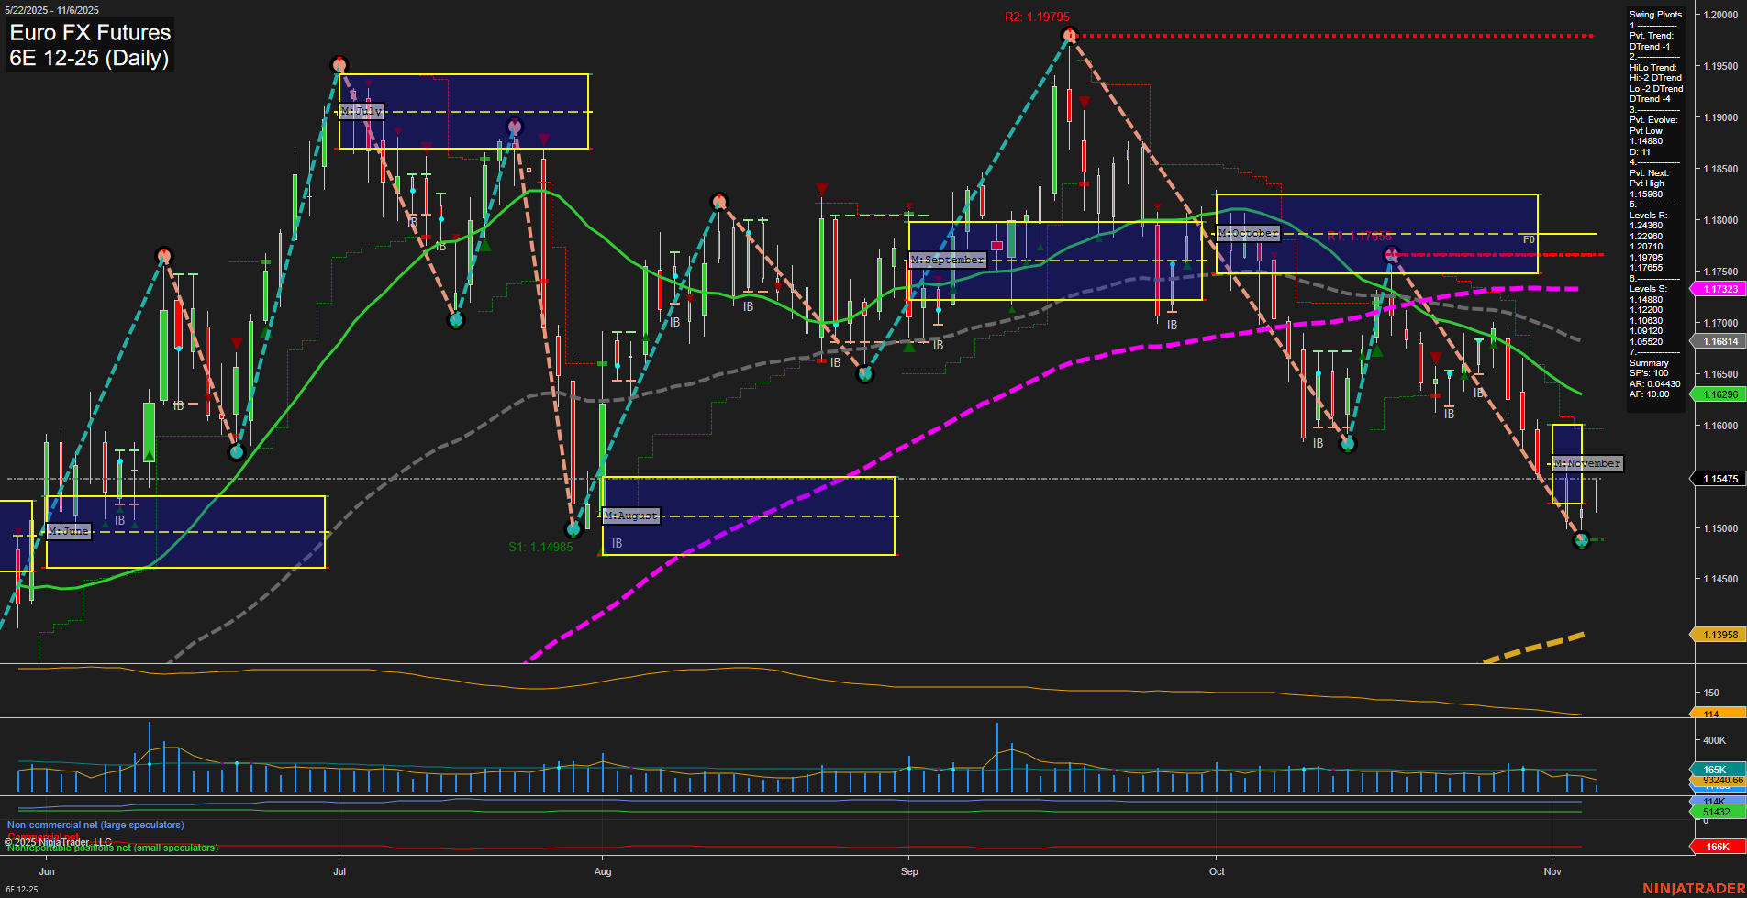Screen dimensions: 1747x898
Task: Select the M-July monthly range label
Action: pyautogui.click(x=362, y=110)
